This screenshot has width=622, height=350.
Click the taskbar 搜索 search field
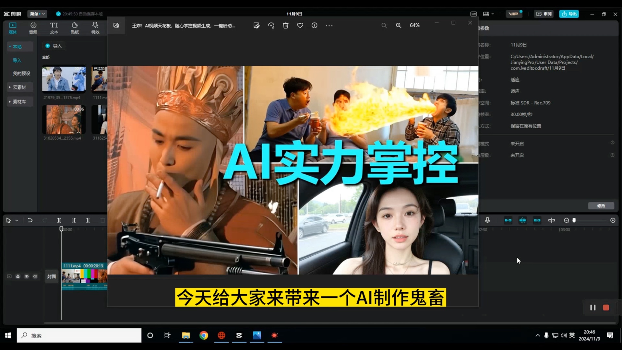click(79, 335)
